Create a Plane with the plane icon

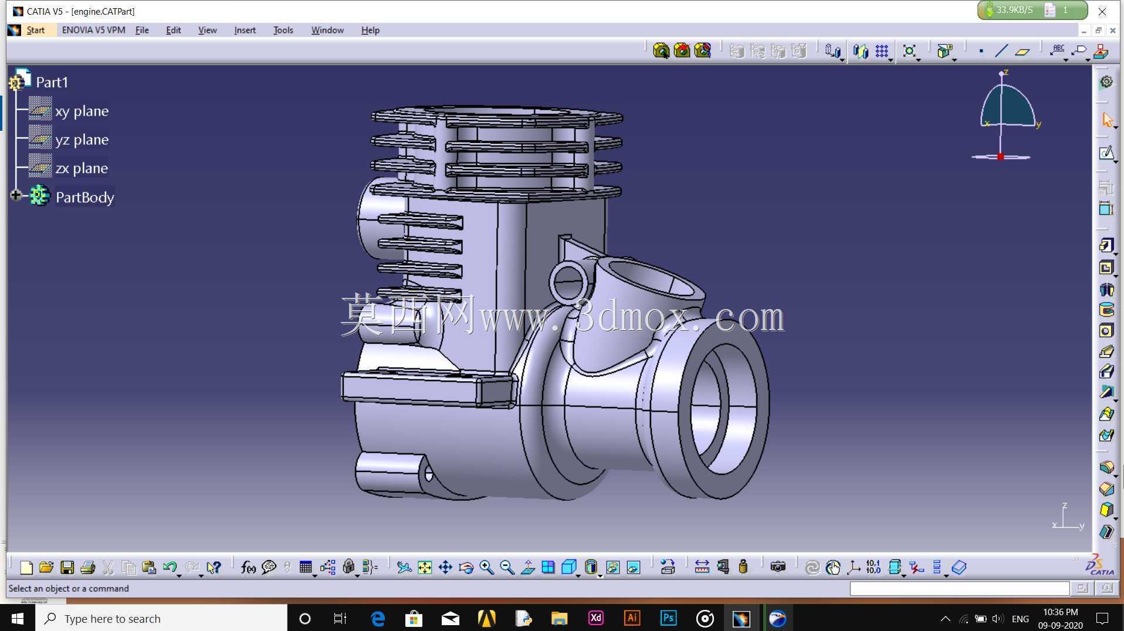coord(1023,51)
